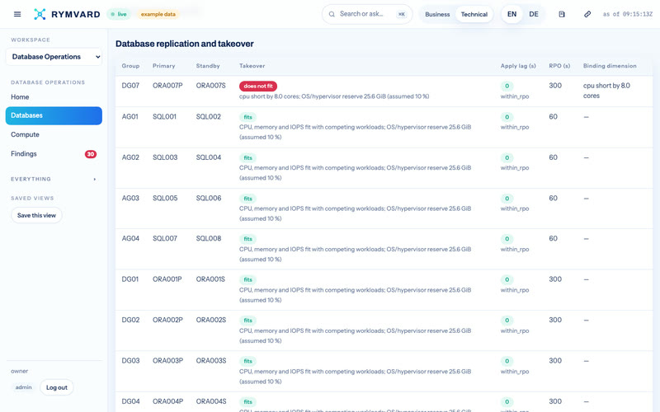Image resolution: width=660 pixels, height=412 pixels.
Task: Click the Database replication and takeover heading
Action: click(184, 44)
